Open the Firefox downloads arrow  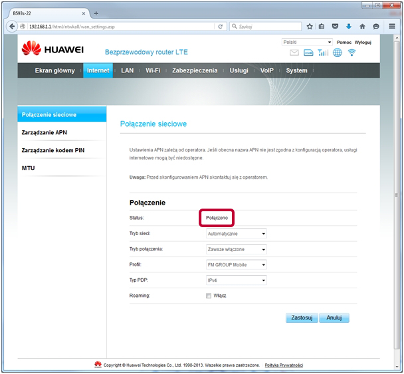(348, 27)
